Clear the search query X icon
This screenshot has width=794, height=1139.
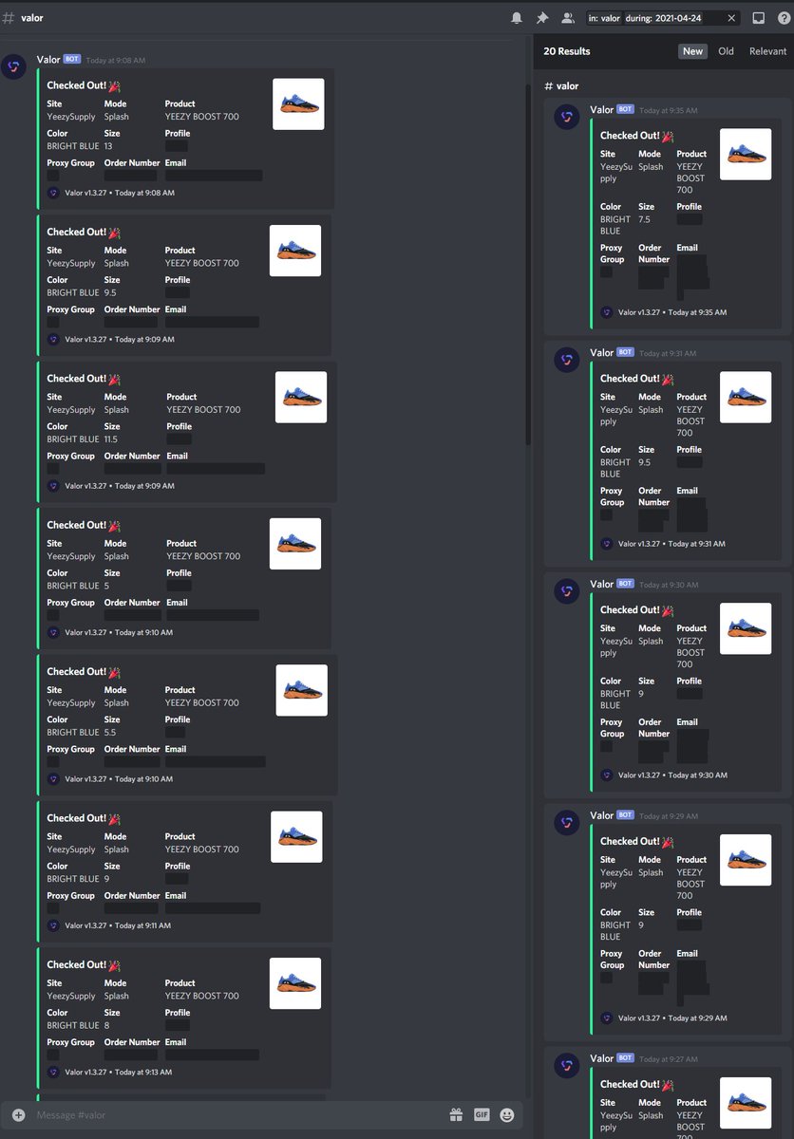point(731,18)
